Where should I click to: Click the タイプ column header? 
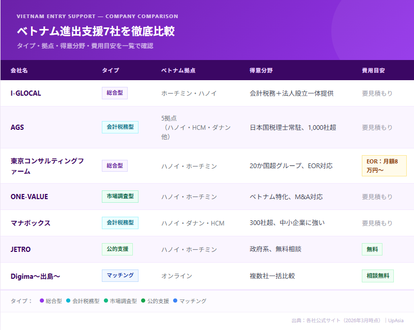point(111,70)
